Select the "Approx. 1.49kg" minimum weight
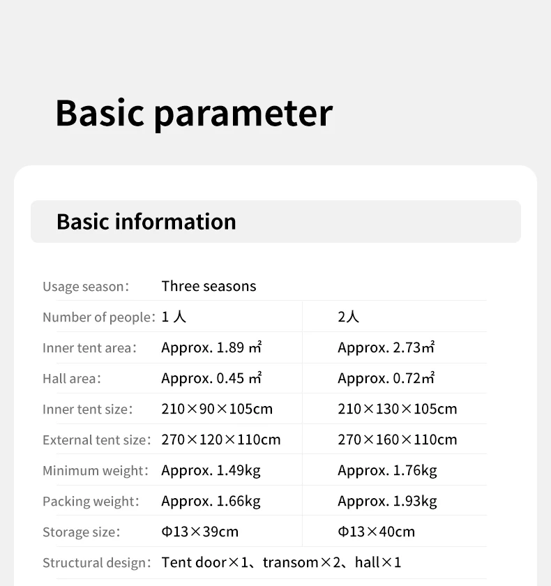 click(x=211, y=470)
